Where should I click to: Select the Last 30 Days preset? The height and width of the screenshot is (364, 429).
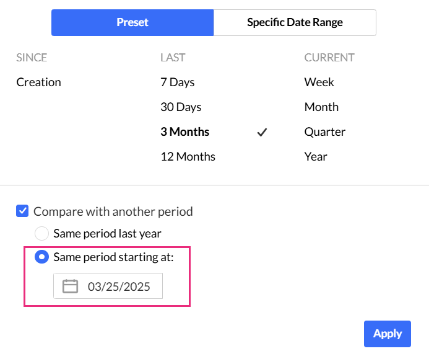[181, 107]
